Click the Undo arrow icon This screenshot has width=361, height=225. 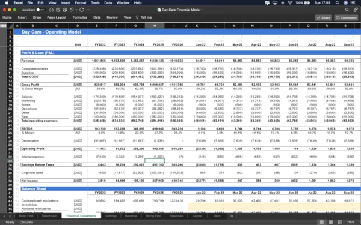[x=72, y=10]
